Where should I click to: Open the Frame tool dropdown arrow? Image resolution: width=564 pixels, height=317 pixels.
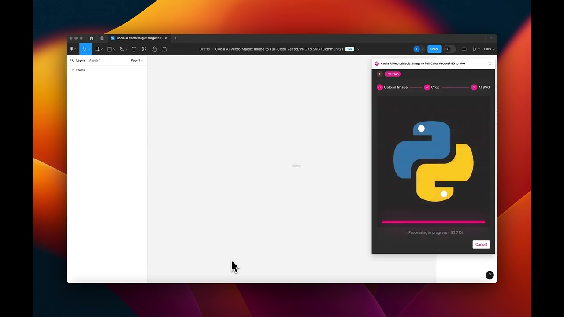pyautogui.click(x=102, y=49)
